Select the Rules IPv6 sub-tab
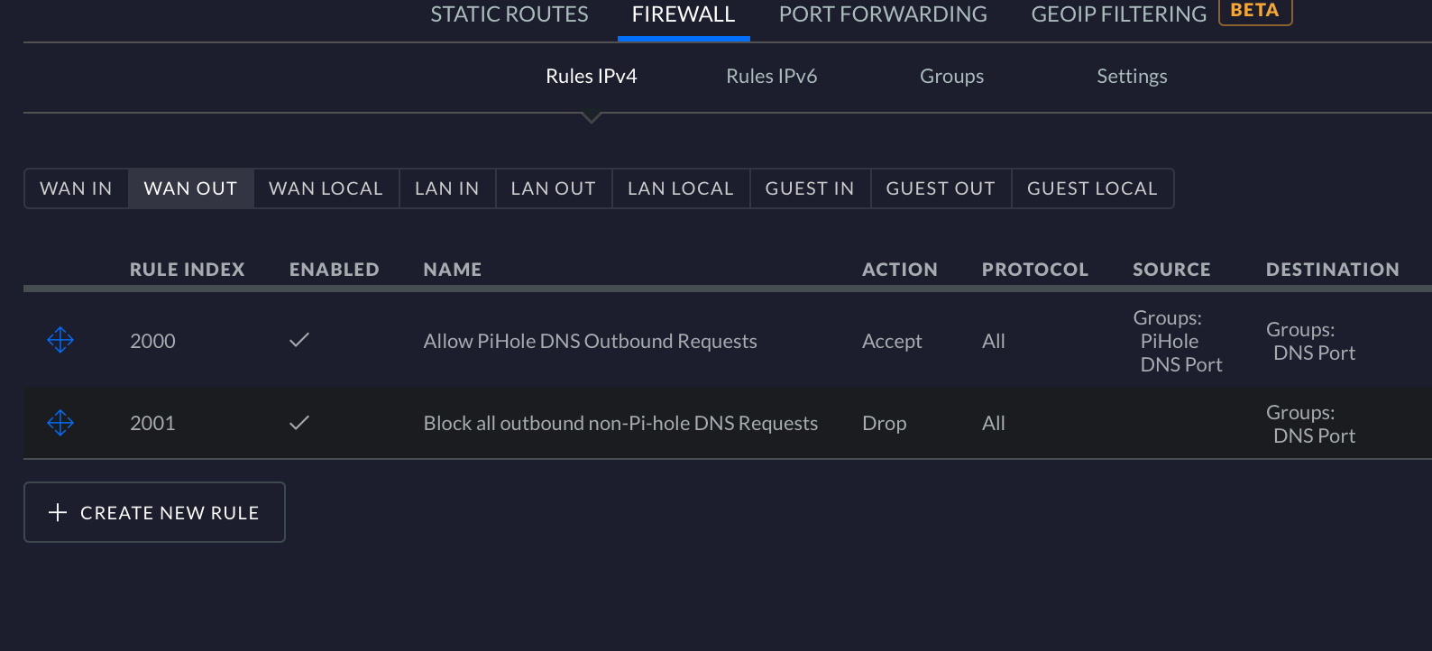Image resolution: width=1432 pixels, height=651 pixels. click(x=772, y=76)
